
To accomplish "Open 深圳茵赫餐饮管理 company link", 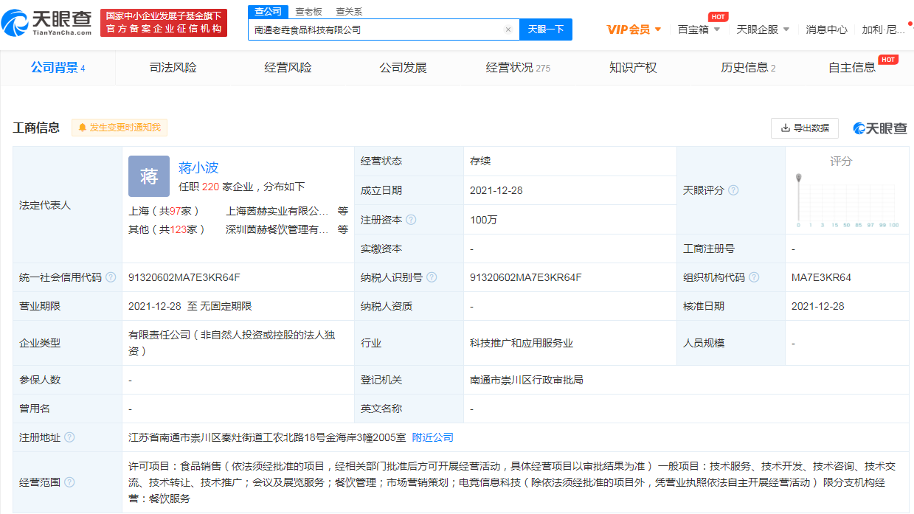I will coord(277,229).
